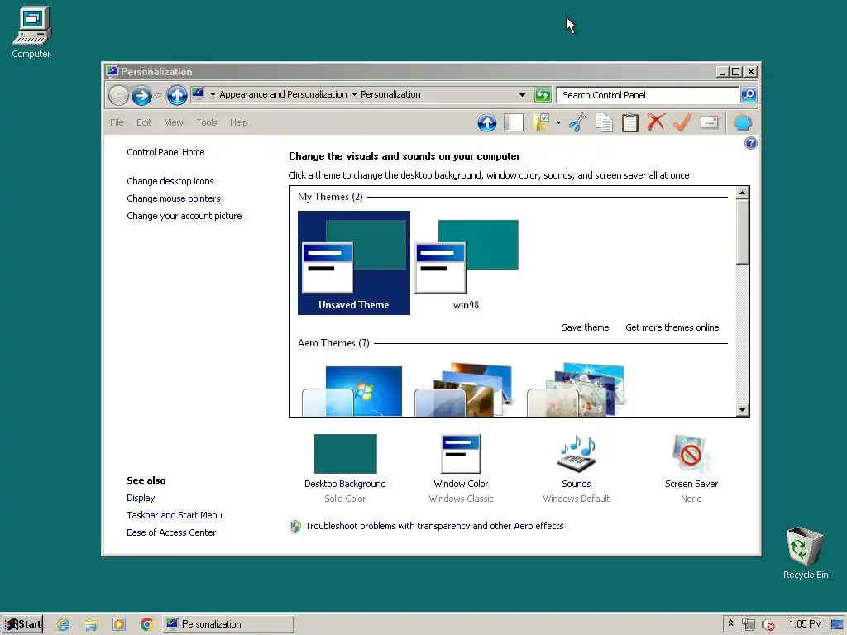Image resolution: width=847 pixels, height=635 pixels.
Task: Click the orange checkmark toolbar icon
Action: coord(682,122)
